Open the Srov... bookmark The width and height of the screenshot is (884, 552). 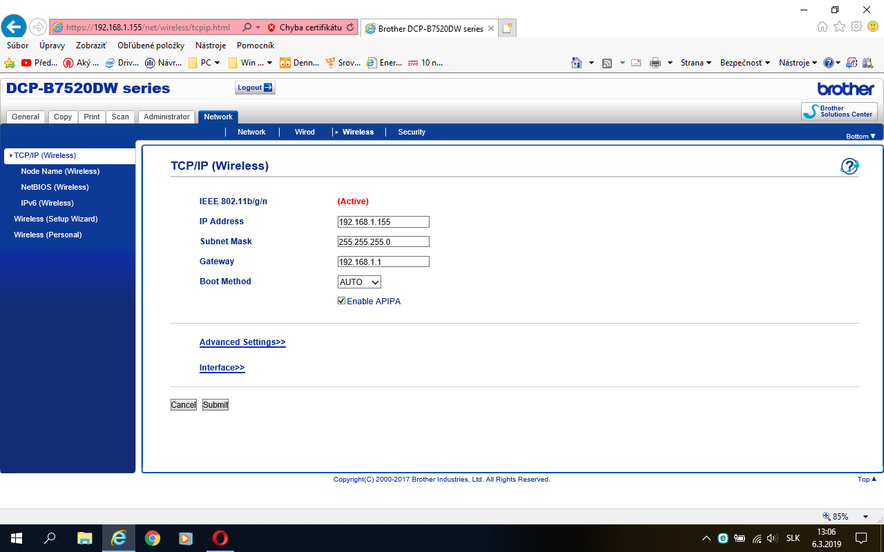[343, 63]
